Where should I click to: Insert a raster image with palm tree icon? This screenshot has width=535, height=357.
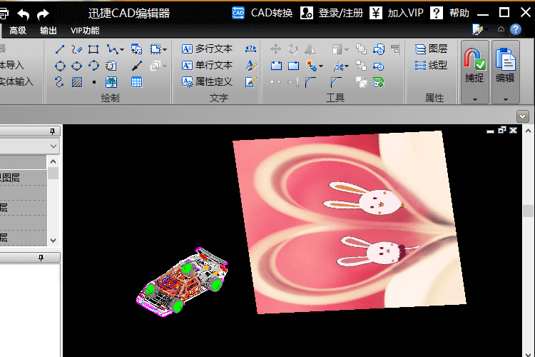111,82
